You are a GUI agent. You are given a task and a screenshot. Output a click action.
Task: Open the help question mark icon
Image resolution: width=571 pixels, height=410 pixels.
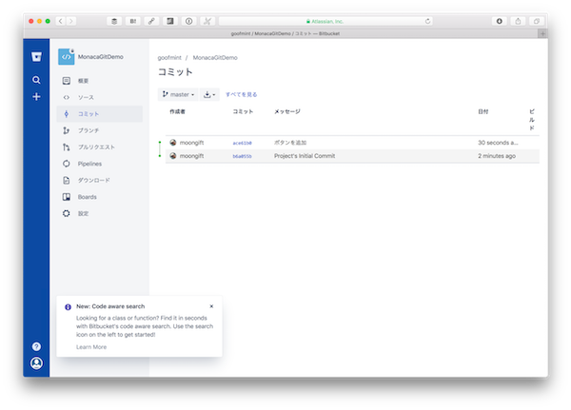coord(36,346)
